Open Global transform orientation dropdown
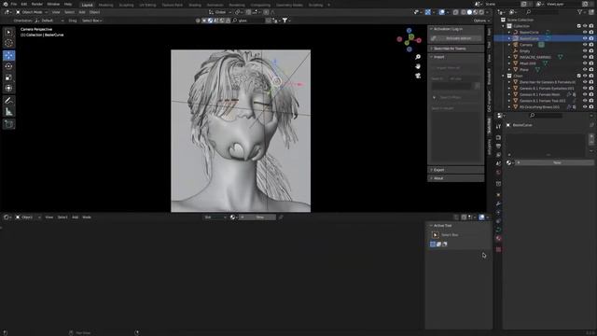The image size is (597, 336). tap(220, 12)
